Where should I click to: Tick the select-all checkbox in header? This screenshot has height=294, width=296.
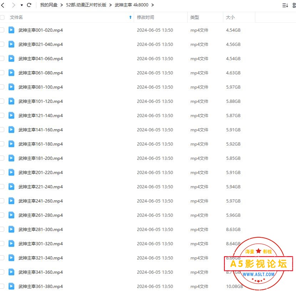pos(2,17)
